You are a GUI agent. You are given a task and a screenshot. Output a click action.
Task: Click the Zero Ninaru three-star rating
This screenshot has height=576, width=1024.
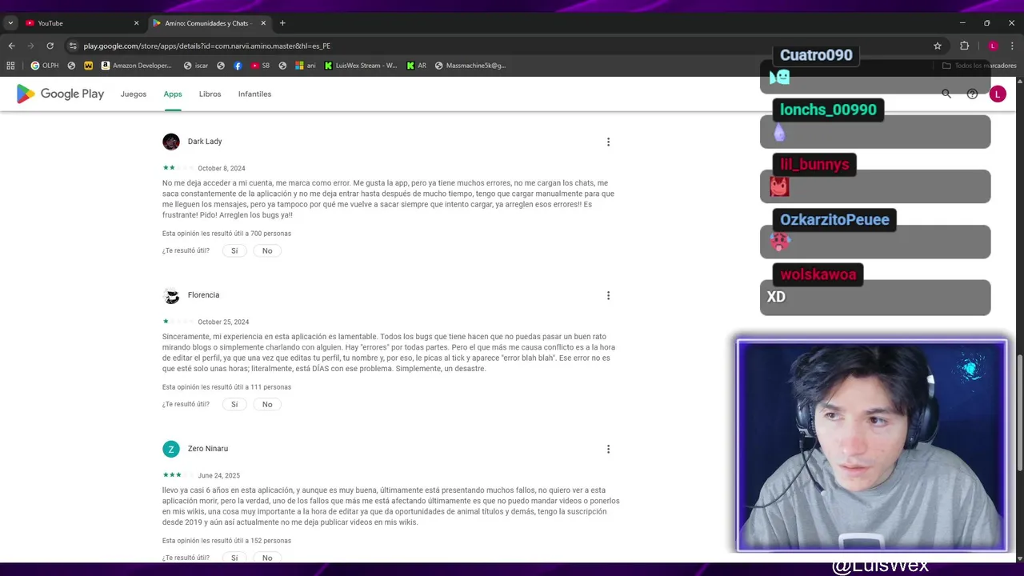pos(178,475)
